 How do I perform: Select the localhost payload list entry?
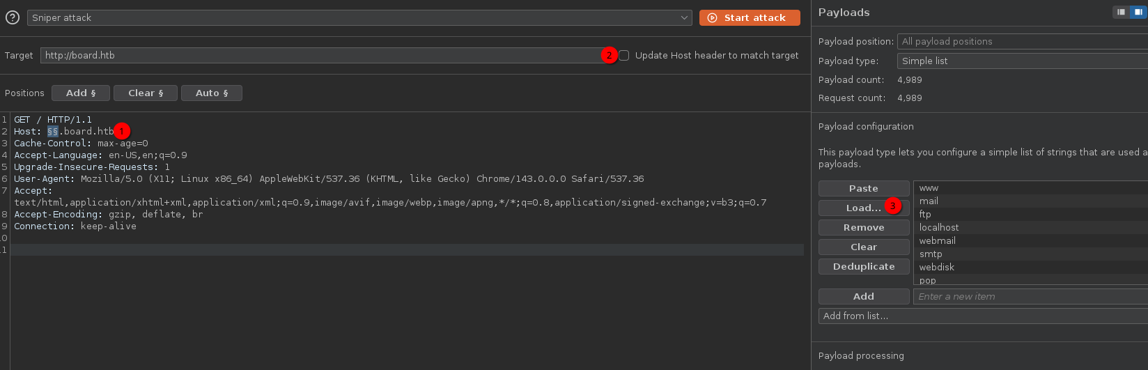point(939,227)
